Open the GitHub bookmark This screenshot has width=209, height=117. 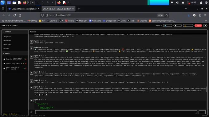[x=52, y=21]
